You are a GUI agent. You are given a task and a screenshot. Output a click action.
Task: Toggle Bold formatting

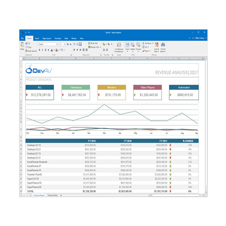click(40, 50)
